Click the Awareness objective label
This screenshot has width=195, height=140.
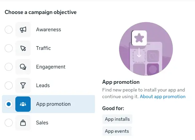coord(49,30)
